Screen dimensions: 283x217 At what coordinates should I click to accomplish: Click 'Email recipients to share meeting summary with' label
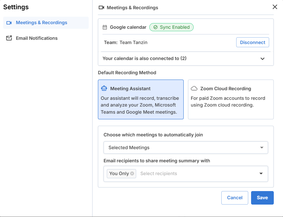[157, 161]
